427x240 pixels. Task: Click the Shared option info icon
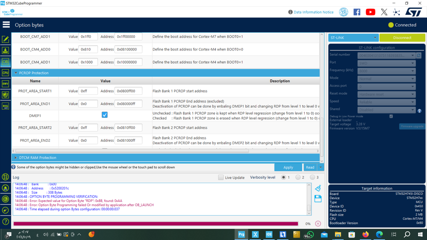(419, 111)
